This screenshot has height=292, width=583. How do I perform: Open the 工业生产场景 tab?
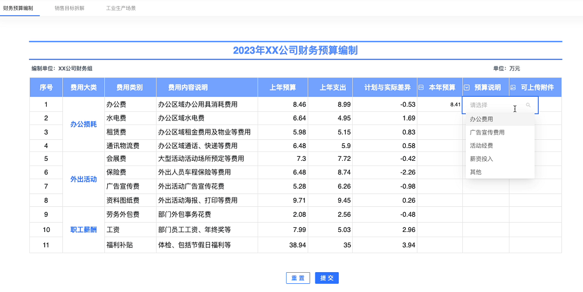(121, 9)
